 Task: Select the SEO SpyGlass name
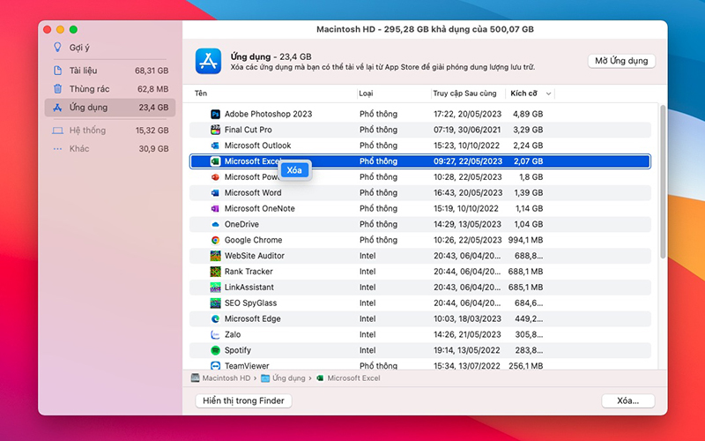pyautogui.click(x=250, y=303)
